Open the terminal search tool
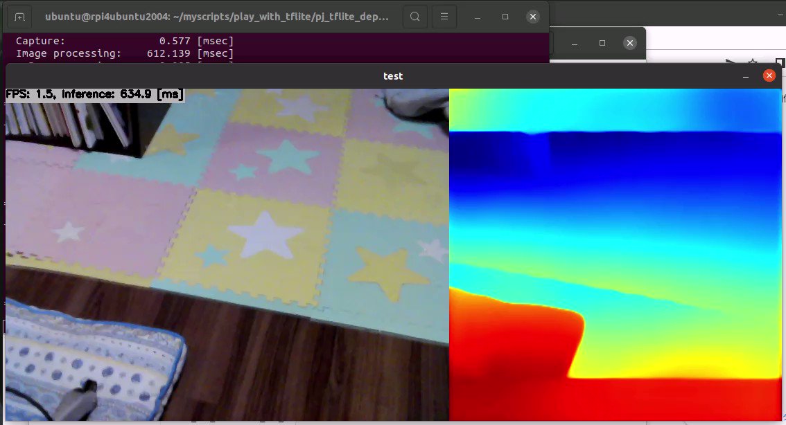 [415, 17]
